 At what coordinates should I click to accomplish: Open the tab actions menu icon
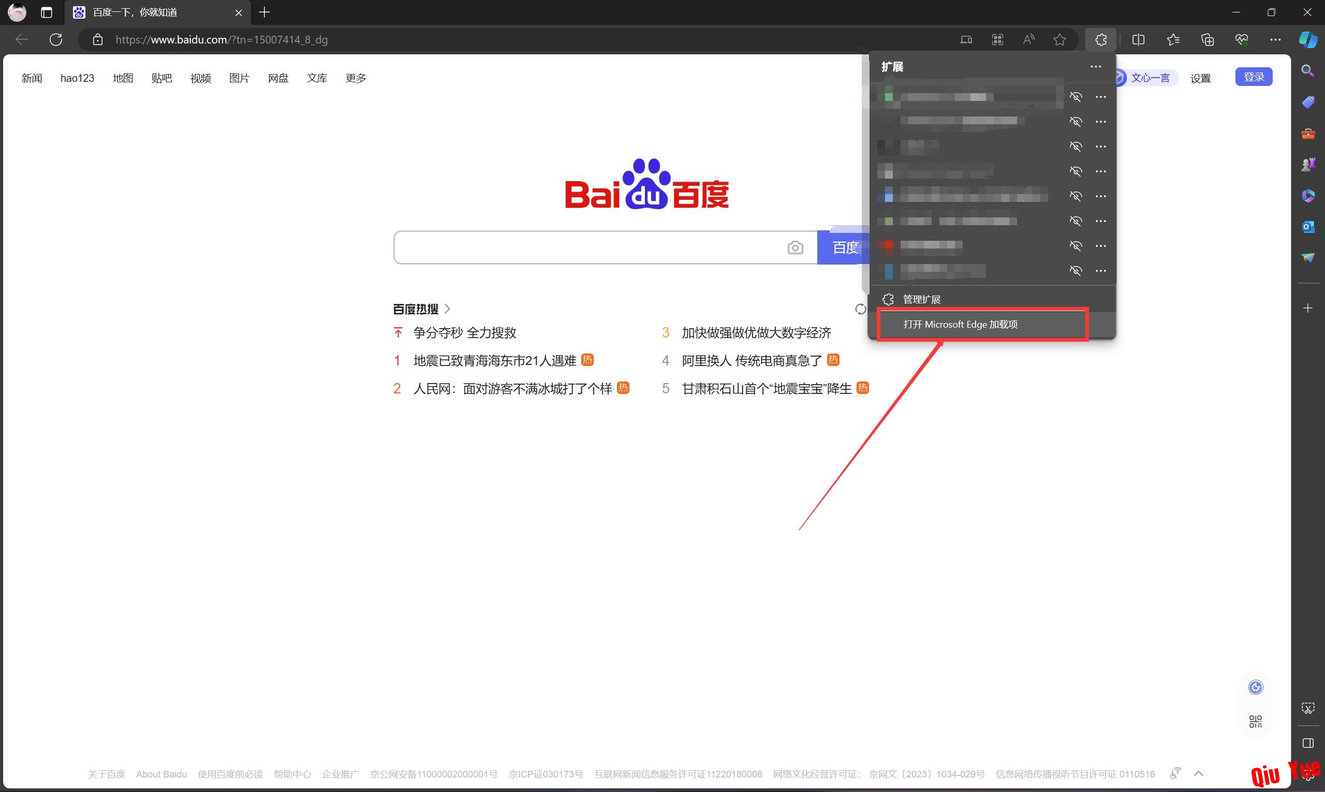point(47,12)
